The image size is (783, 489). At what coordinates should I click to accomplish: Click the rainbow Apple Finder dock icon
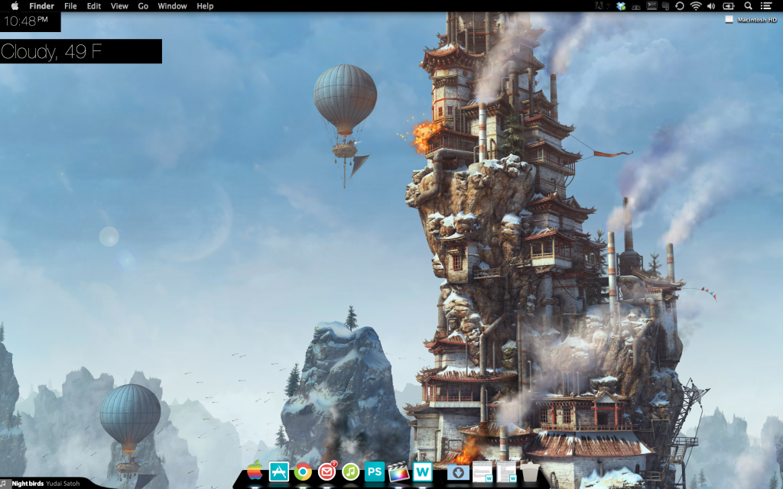click(255, 471)
